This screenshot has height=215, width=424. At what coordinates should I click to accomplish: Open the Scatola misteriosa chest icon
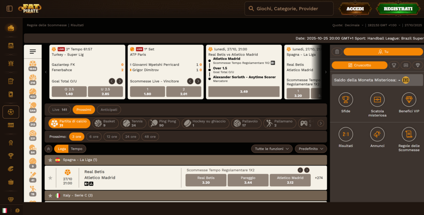click(x=377, y=99)
